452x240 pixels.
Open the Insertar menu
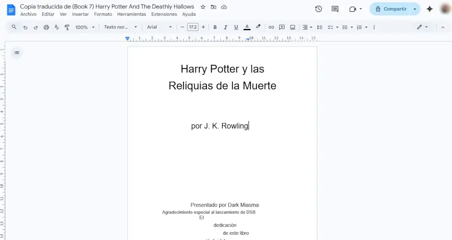[80, 14]
